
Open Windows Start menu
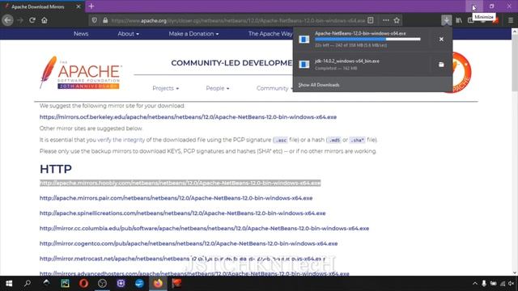(x=9, y=284)
